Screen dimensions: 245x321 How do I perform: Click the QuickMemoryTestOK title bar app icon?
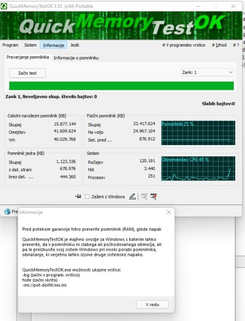[4, 6]
